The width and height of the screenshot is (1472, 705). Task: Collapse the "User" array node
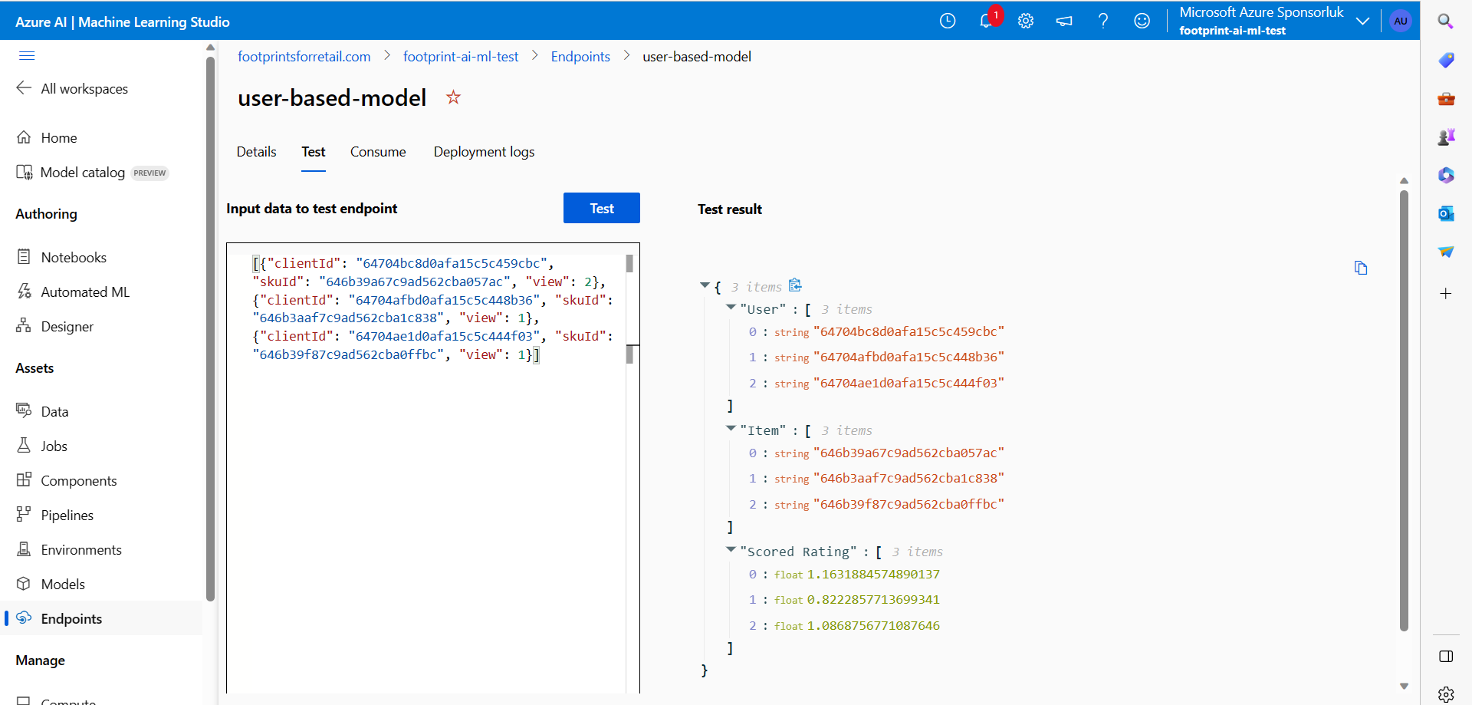tap(731, 307)
